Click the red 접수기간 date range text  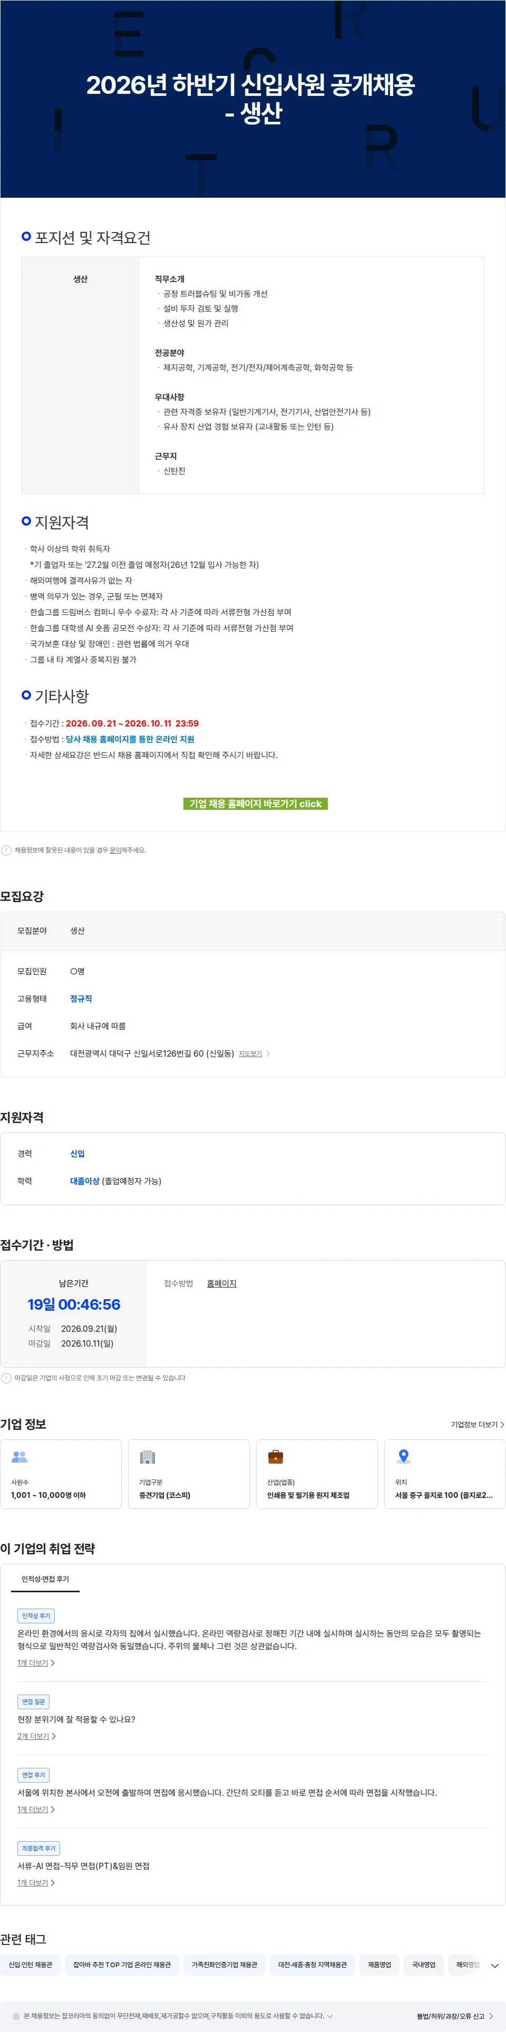132,723
